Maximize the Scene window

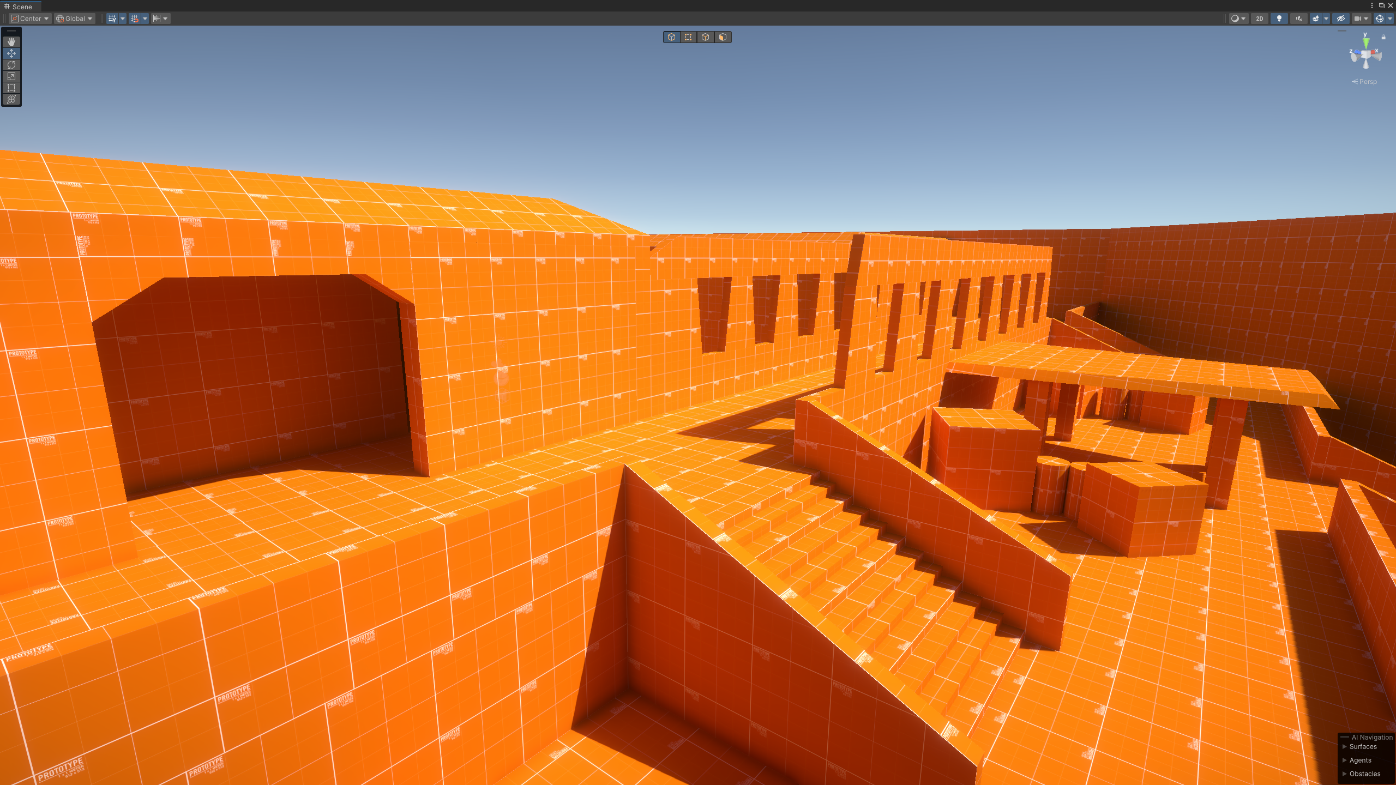point(1381,5)
